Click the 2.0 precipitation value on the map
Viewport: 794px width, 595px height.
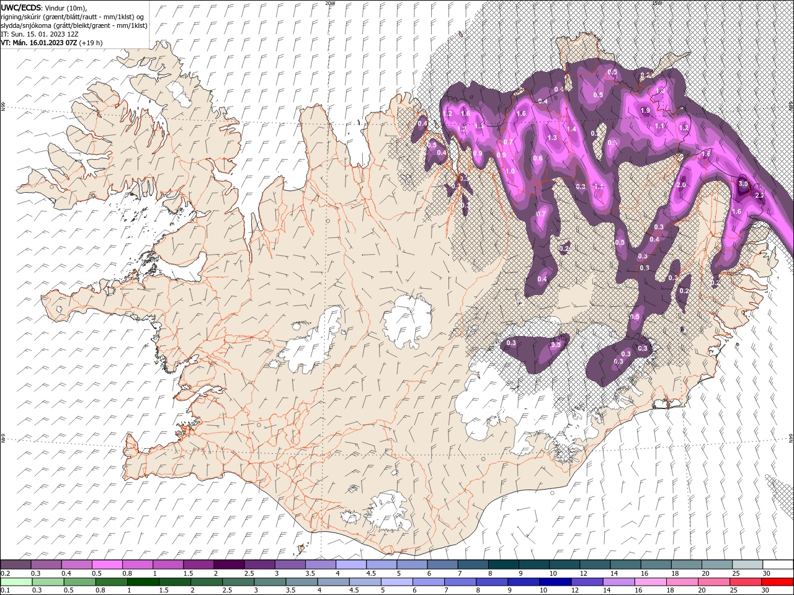[x=681, y=185]
